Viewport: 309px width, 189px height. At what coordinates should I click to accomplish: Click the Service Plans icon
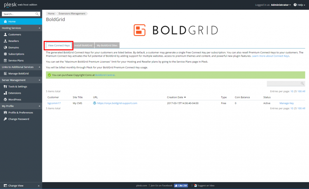coord(5,61)
